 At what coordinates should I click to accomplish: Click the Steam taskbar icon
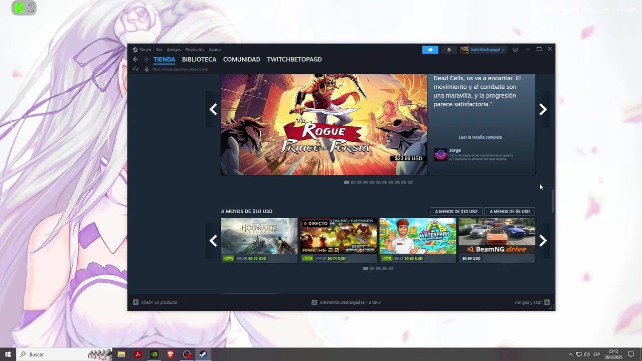[x=203, y=354]
